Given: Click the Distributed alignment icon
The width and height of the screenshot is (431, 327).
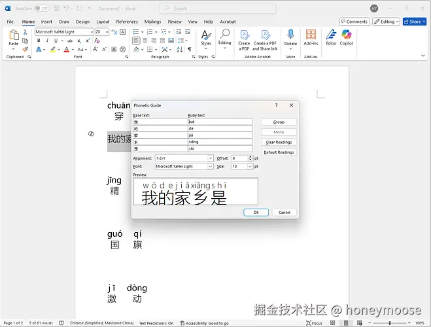Looking at the screenshot, I should tap(171, 41).
